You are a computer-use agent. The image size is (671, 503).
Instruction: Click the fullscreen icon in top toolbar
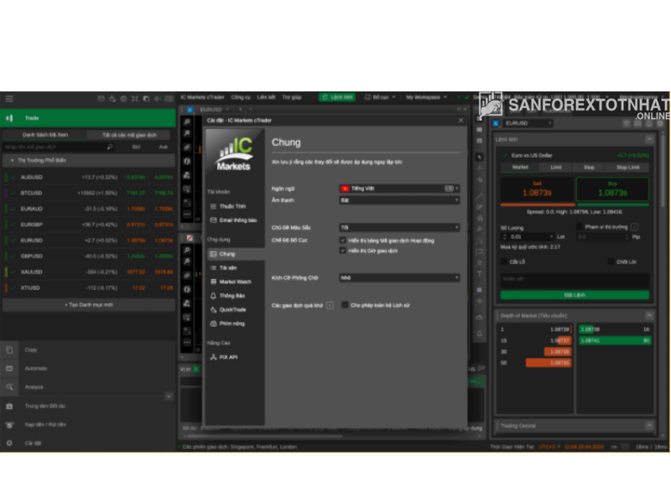tap(135, 99)
